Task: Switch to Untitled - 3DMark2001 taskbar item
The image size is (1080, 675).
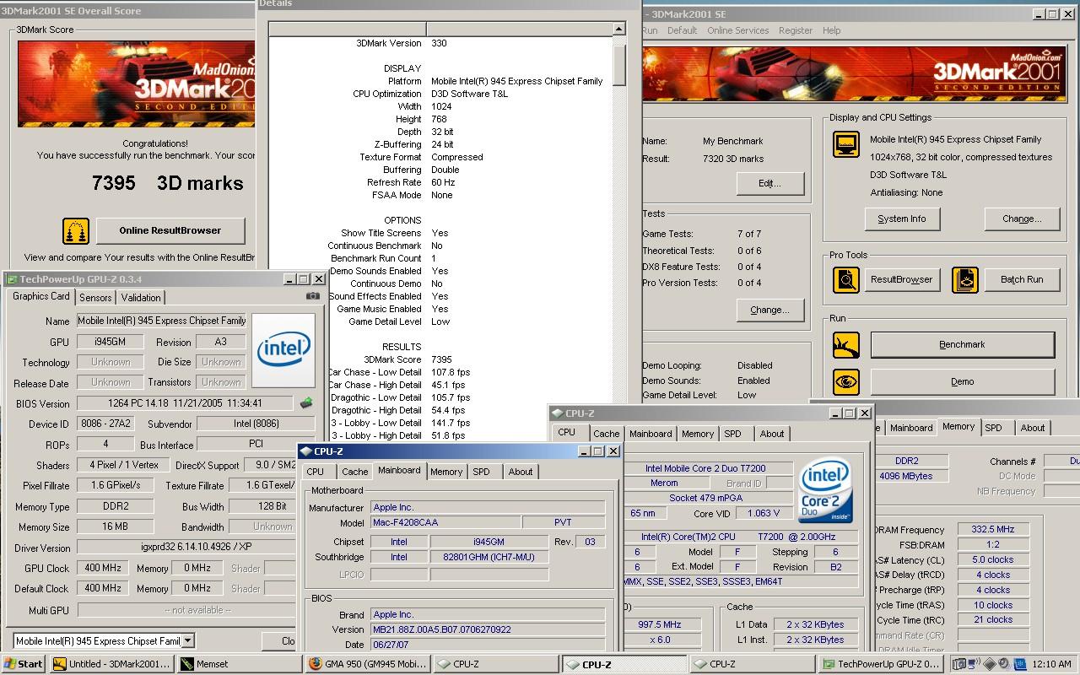Action: pyautogui.click(x=112, y=664)
